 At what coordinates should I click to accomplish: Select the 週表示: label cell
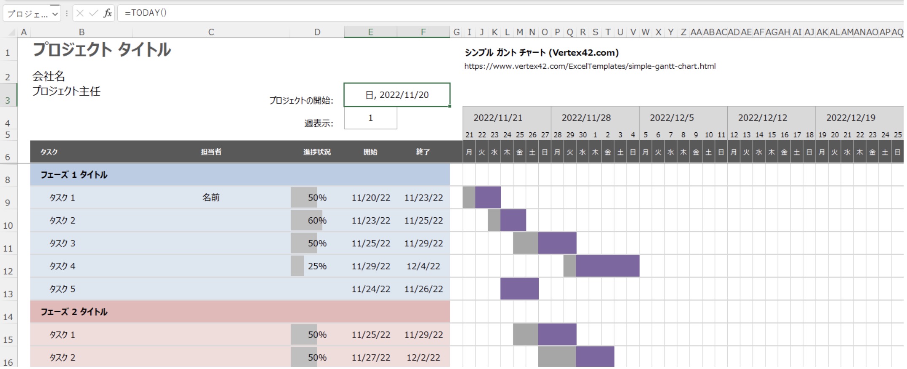pyautogui.click(x=319, y=123)
